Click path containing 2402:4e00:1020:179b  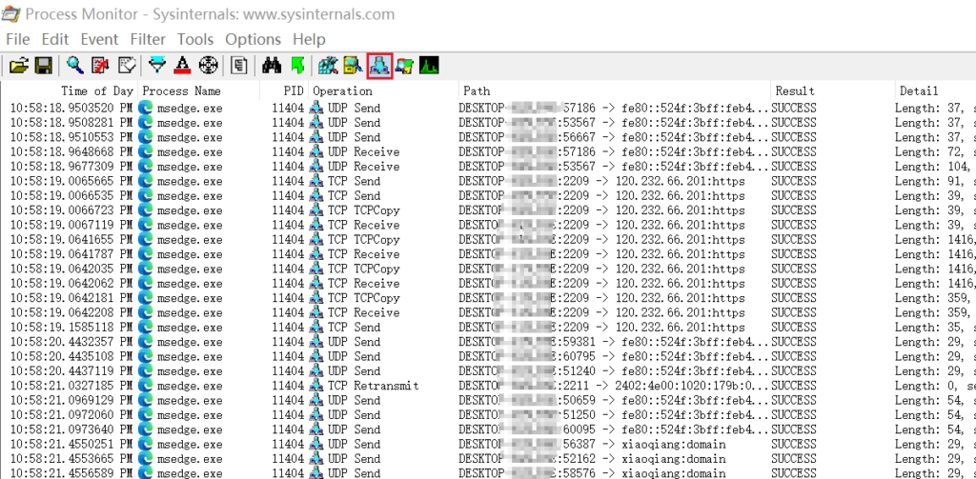coord(614,386)
